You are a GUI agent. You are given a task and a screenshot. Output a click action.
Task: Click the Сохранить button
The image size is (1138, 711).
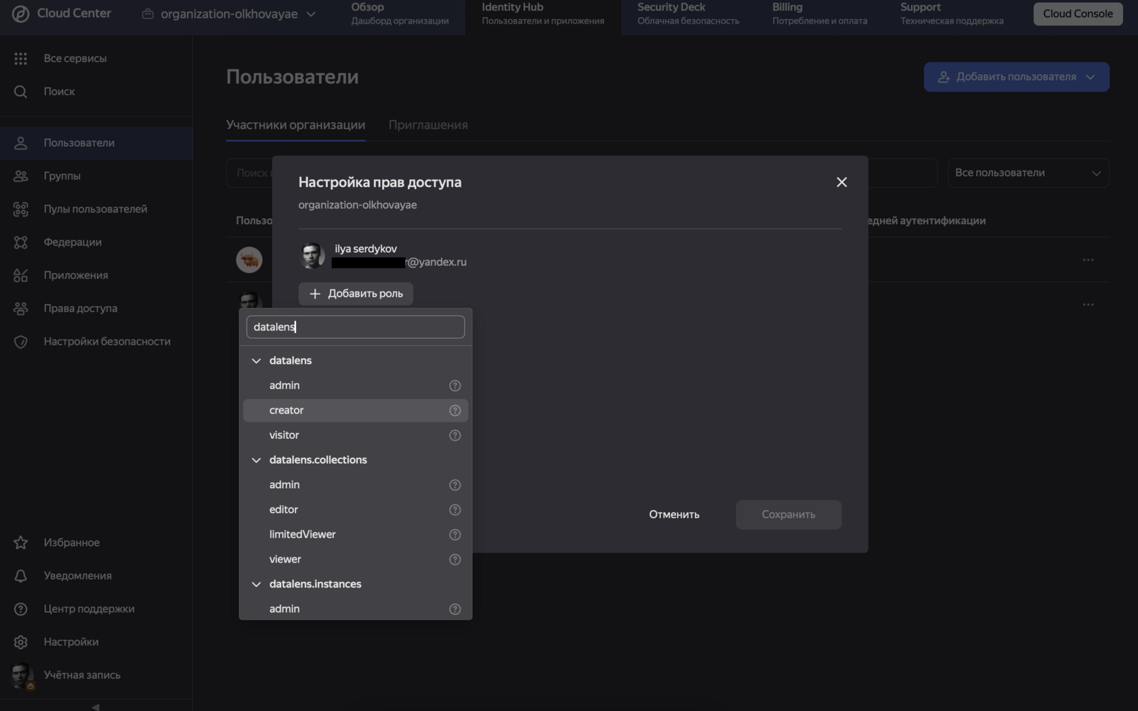(788, 515)
